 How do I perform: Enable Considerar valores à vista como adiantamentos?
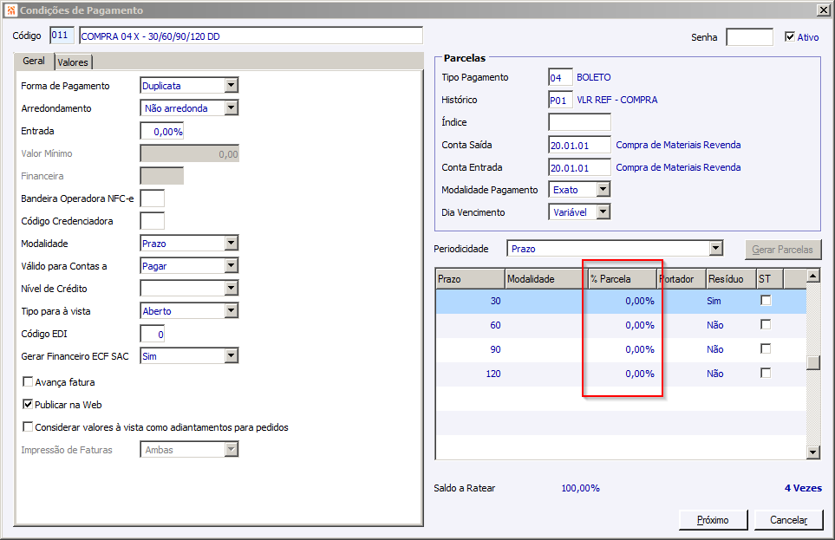28,427
